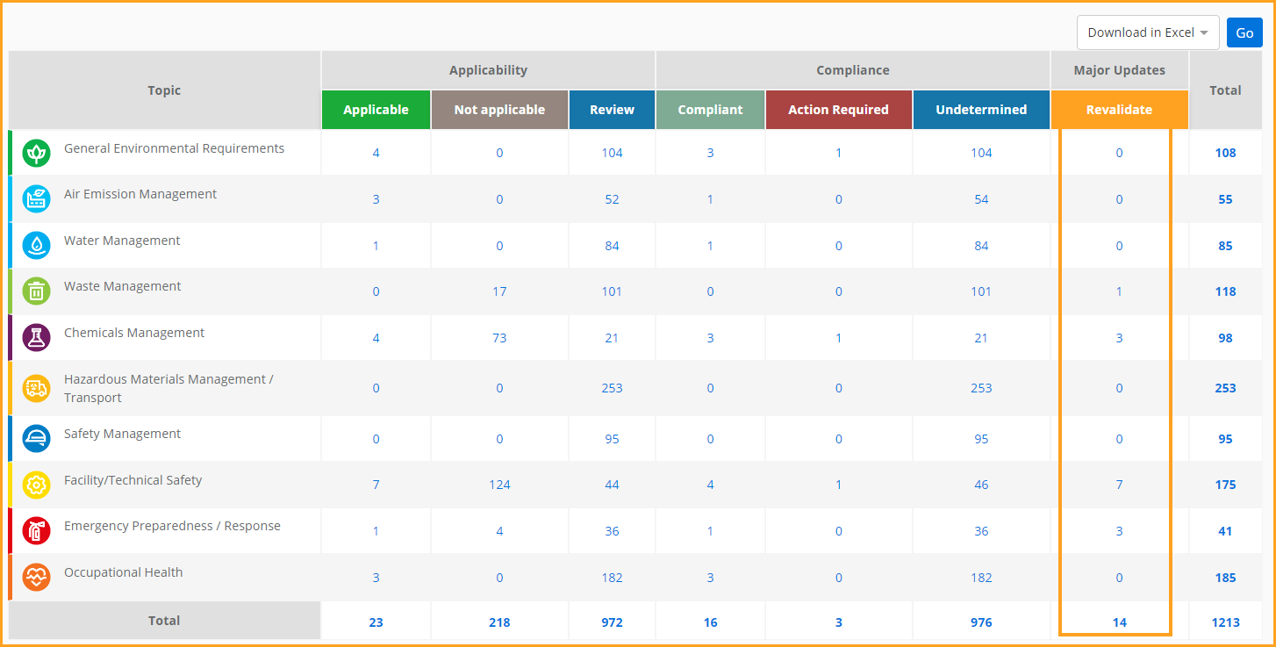
Task: Open the grand total 1213 link
Action: click(1226, 622)
